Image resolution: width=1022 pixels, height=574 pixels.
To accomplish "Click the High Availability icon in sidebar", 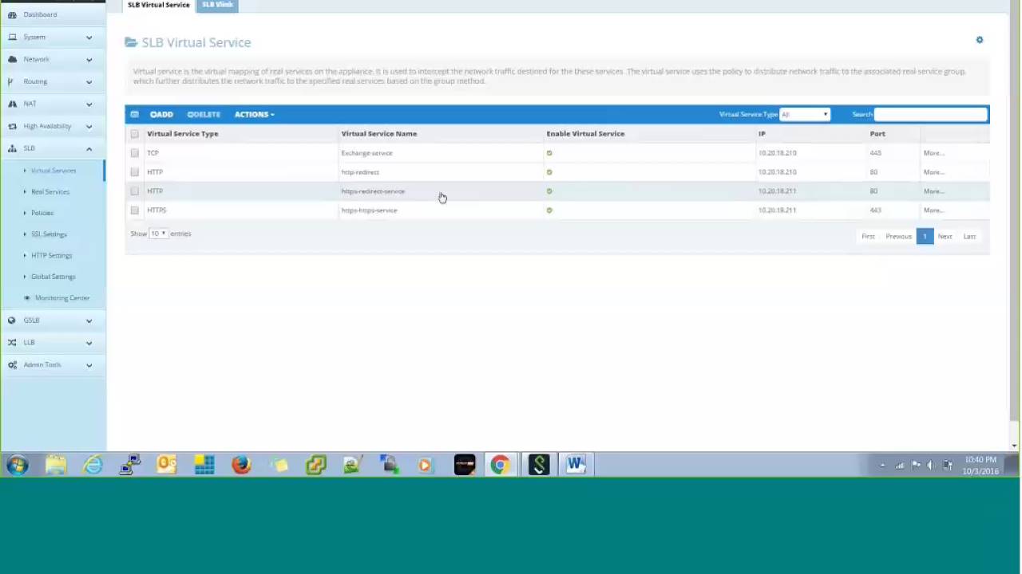I will coord(12,126).
